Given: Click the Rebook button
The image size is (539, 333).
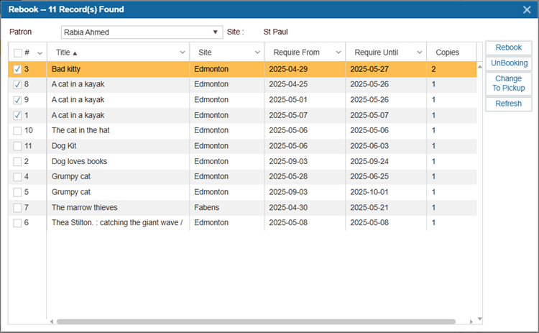Looking at the screenshot, I should (508, 47).
